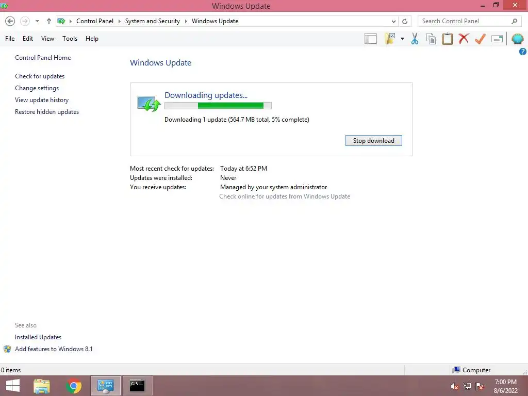This screenshot has width=528, height=396.
Task: Open Add features to Windows 8.1
Action: tap(54, 349)
